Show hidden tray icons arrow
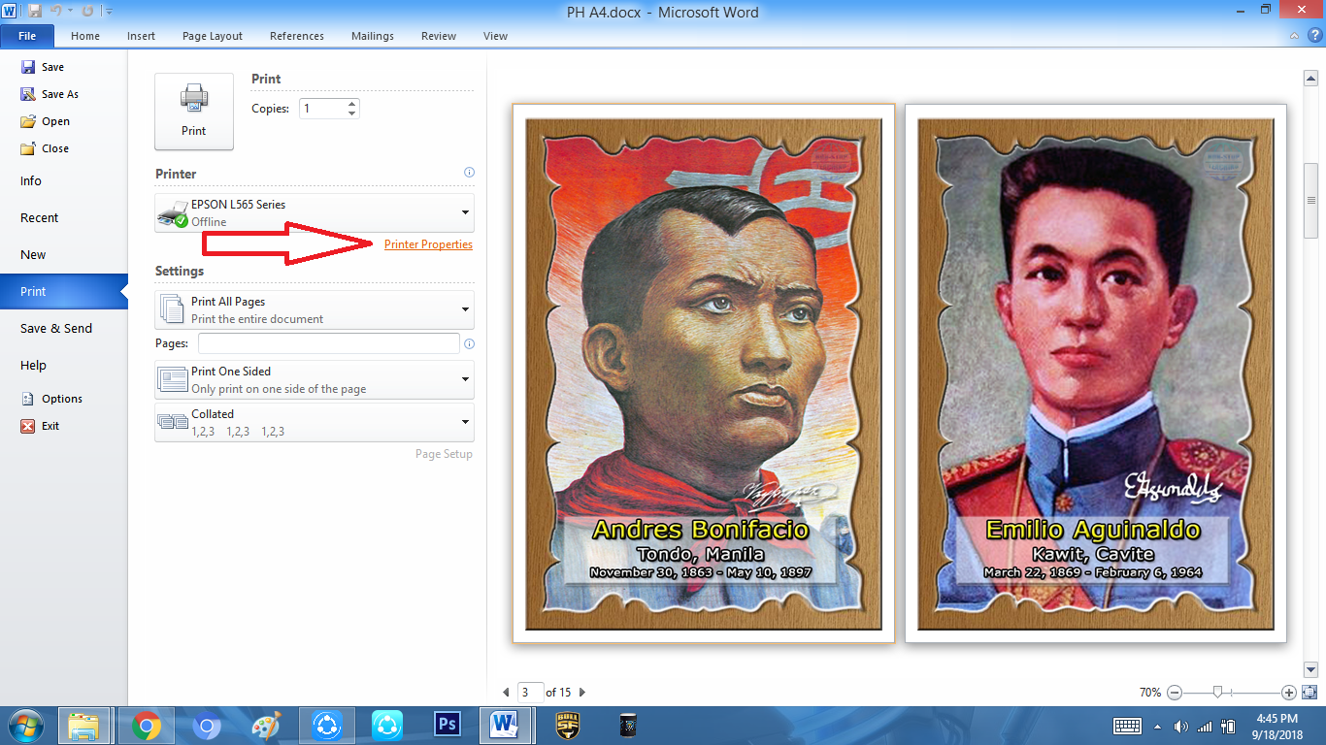The image size is (1326, 745). click(1157, 726)
